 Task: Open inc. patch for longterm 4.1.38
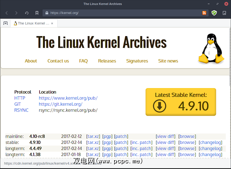click(x=141, y=155)
